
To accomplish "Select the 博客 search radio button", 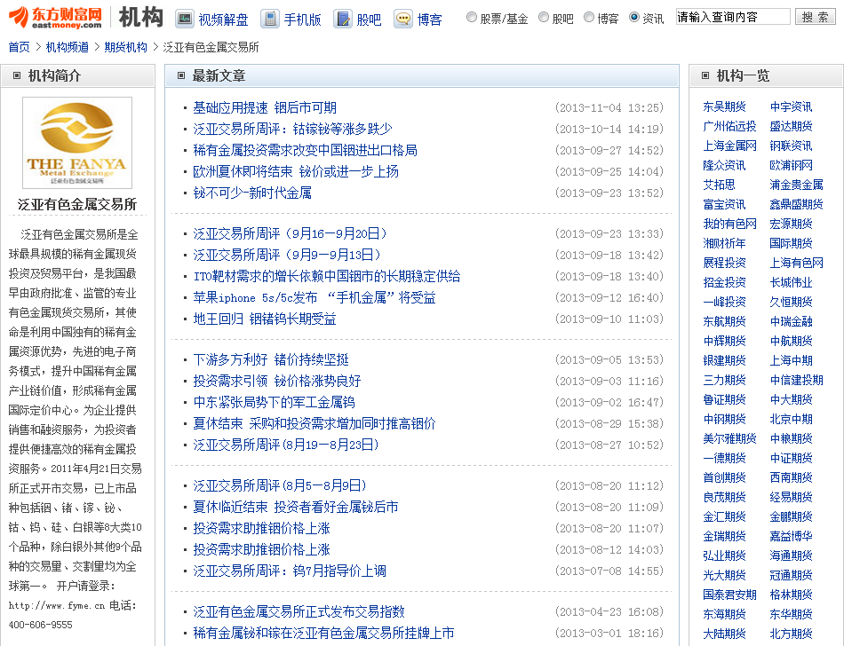I will [589, 17].
